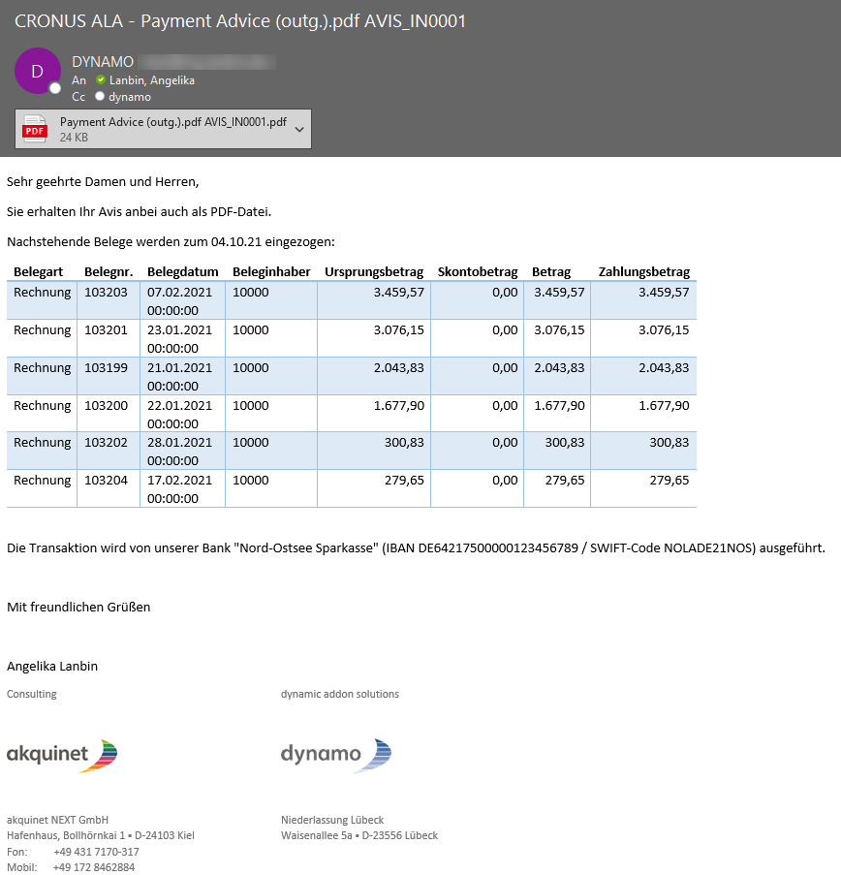
Task: Click the presence circle next to Cc dynamo
Action: 100,97
